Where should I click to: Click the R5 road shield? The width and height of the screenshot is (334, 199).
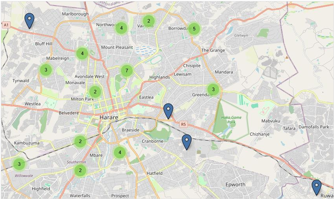click(184, 124)
